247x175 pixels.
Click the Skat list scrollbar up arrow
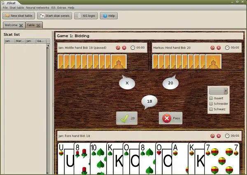(48, 46)
